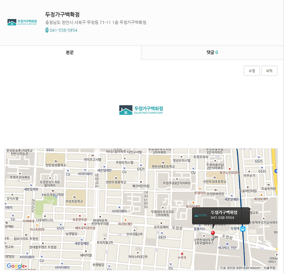This screenshot has height=274, width=284.
Task: Click the 수정 button
Action: [252, 71]
